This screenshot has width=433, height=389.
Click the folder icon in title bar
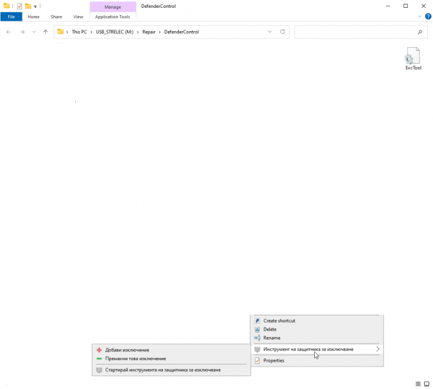(x=7, y=6)
